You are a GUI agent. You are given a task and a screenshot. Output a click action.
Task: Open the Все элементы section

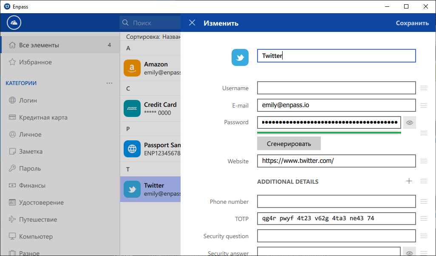tap(60, 45)
